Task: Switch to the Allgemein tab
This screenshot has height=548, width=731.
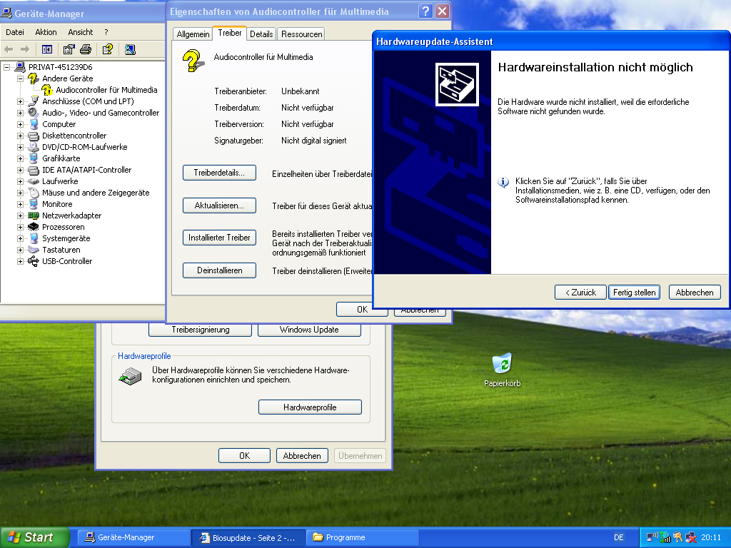Action: (x=193, y=34)
